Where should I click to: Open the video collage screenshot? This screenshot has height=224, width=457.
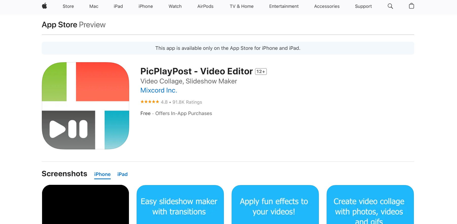coord(370,205)
